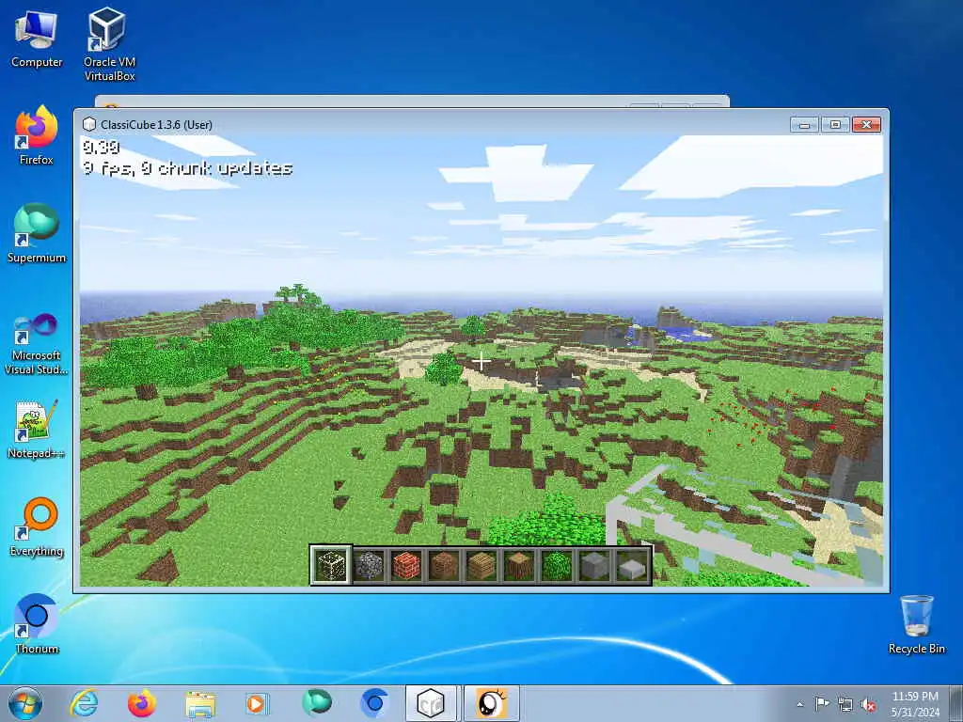This screenshot has height=722, width=963.
Task: Select the Thorium desktop shortcut
Action: point(37,624)
